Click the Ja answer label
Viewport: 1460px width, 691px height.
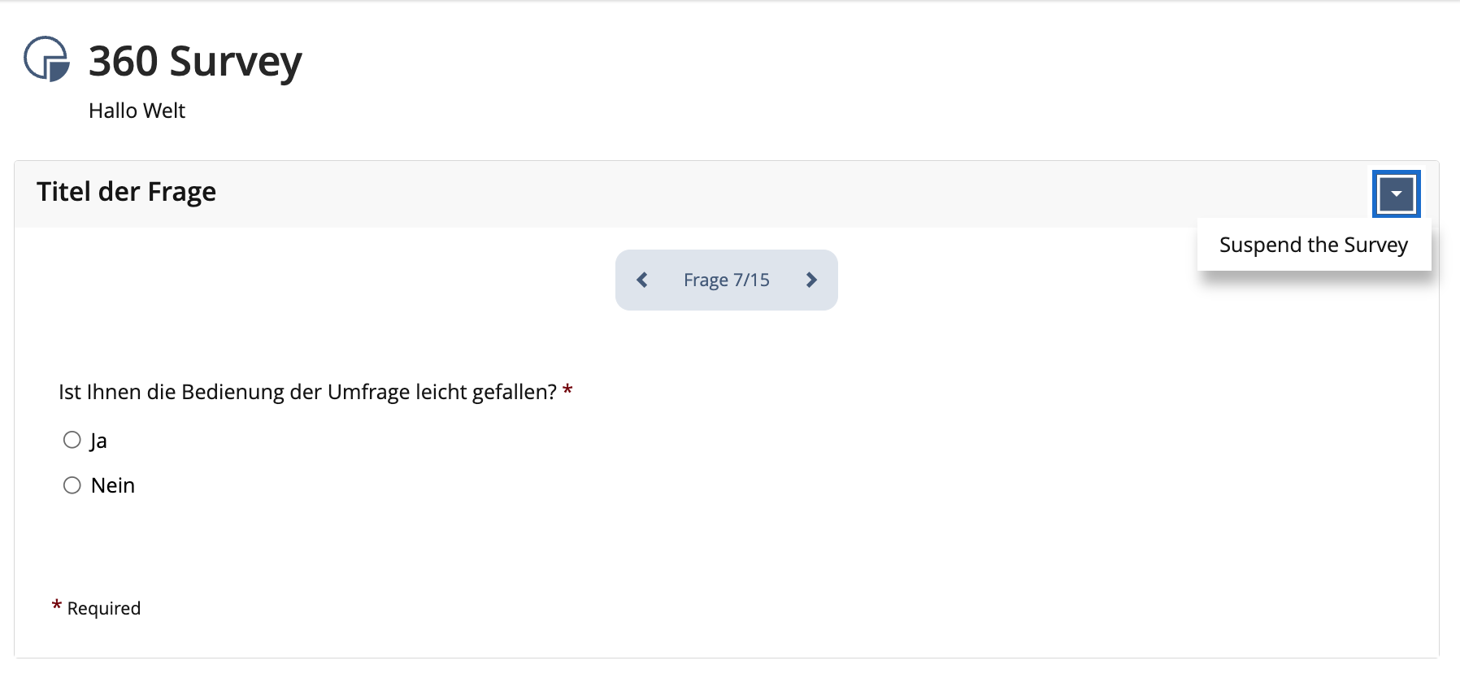click(98, 441)
